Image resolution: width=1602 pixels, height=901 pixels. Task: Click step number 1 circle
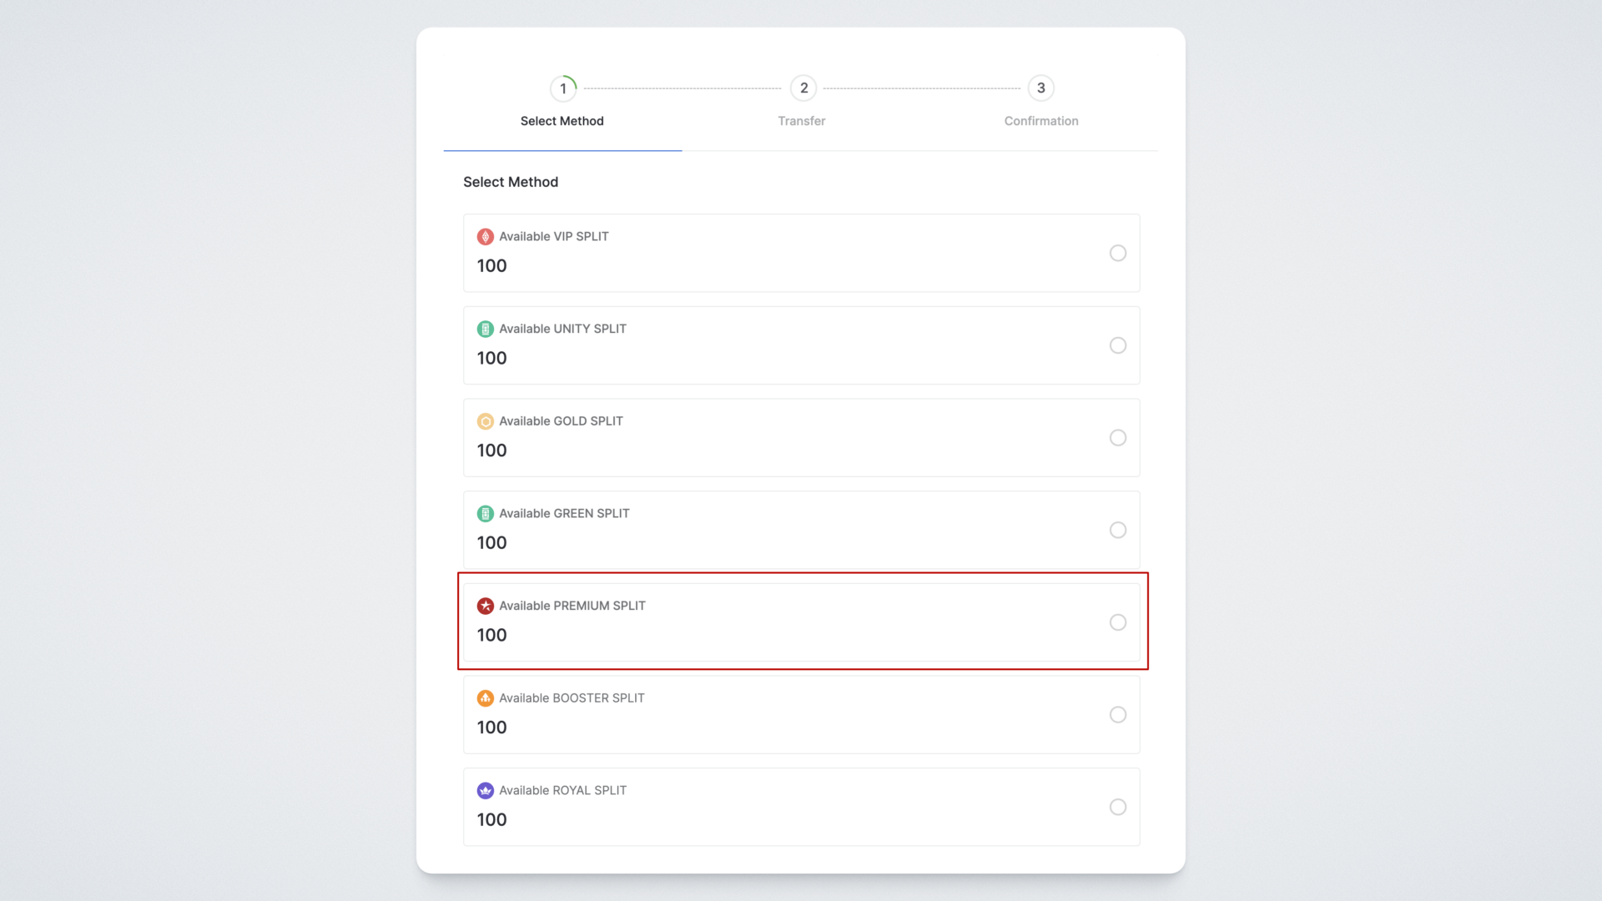[563, 88]
